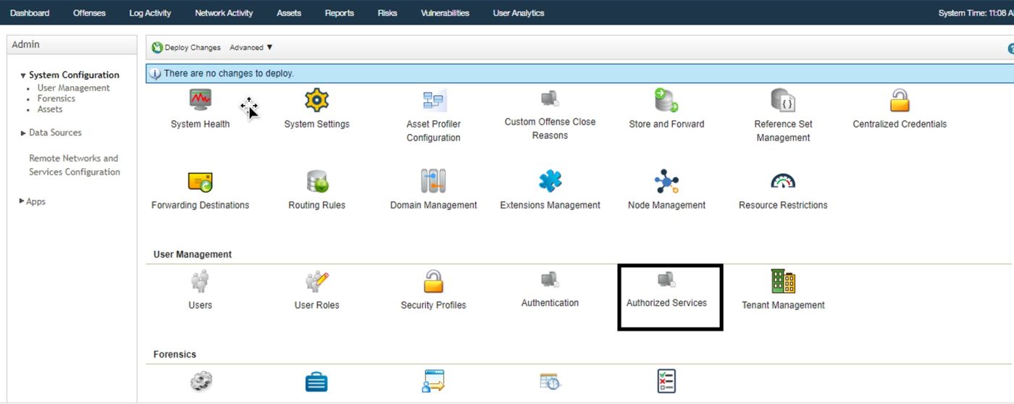Screen dimensions: 1014x404
Task: Open the Node Management icon
Action: (x=666, y=181)
